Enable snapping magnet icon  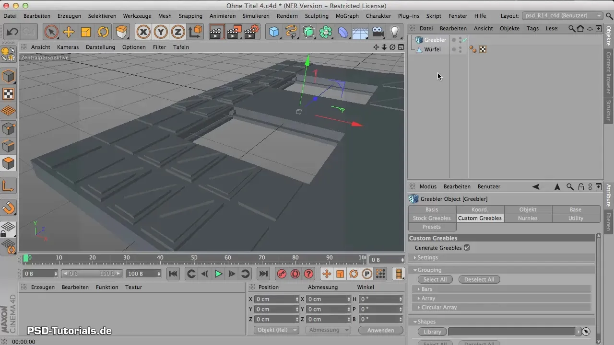tap(9, 208)
